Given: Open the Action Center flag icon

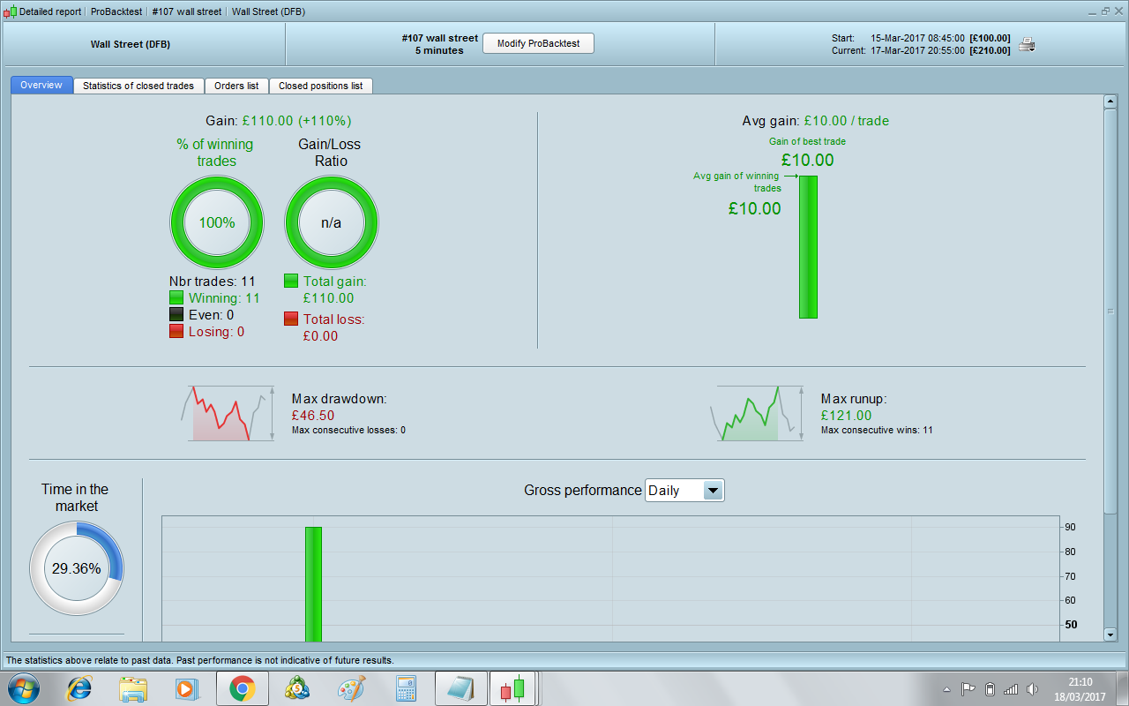Looking at the screenshot, I should point(968,689).
